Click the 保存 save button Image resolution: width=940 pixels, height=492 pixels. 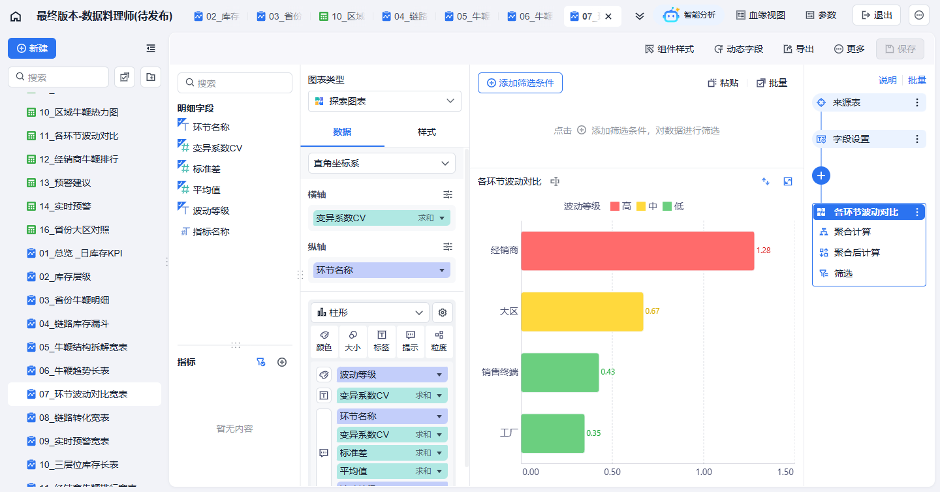pyautogui.click(x=900, y=49)
